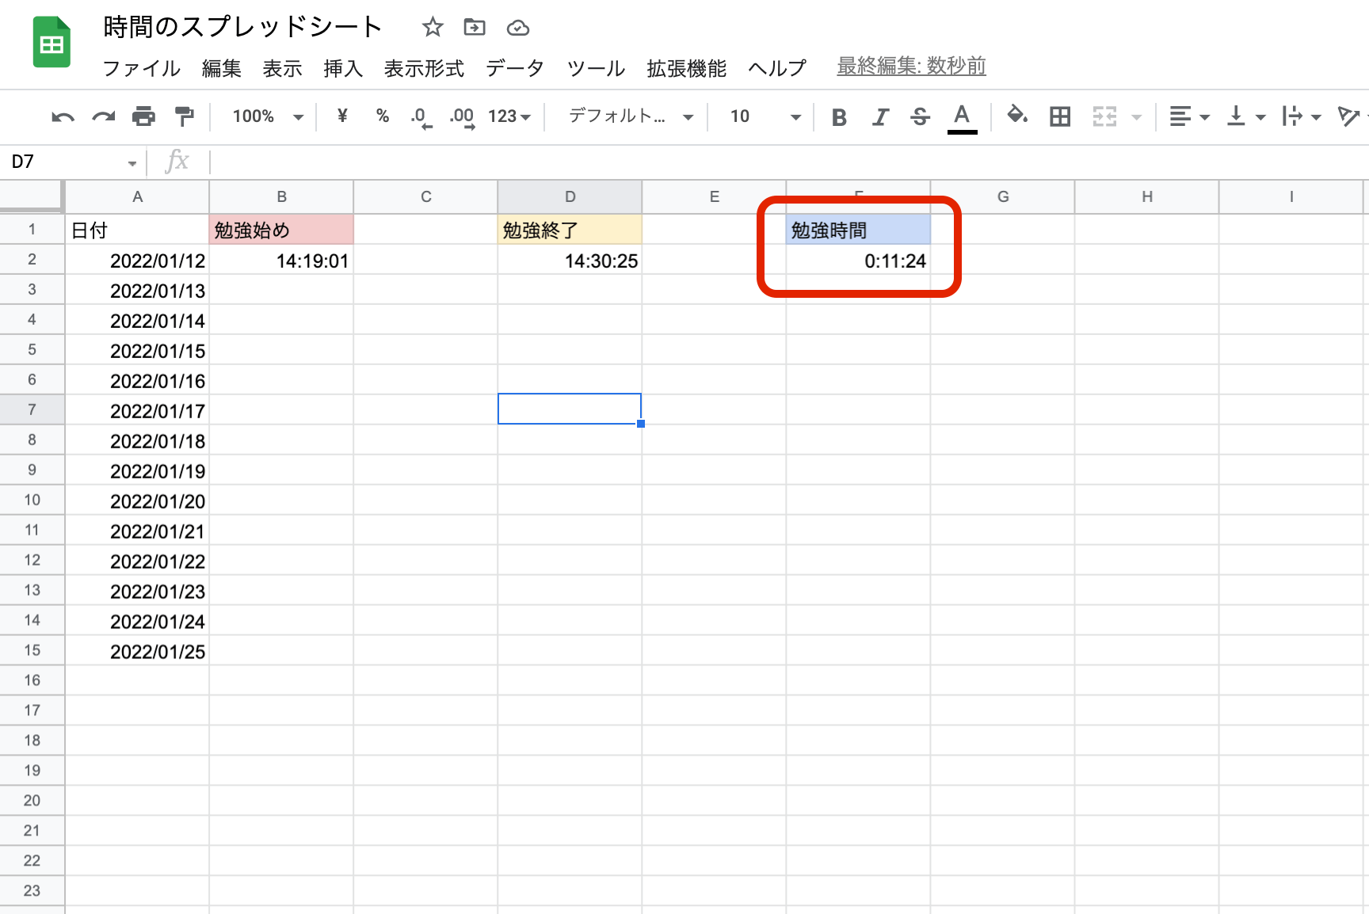This screenshot has width=1369, height=914.
Task: Rename the 時間のスプレッドシート title
Action: [242, 27]
